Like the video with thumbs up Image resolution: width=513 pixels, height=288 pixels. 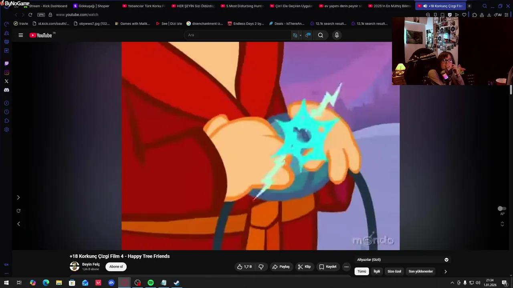[244, 267]
